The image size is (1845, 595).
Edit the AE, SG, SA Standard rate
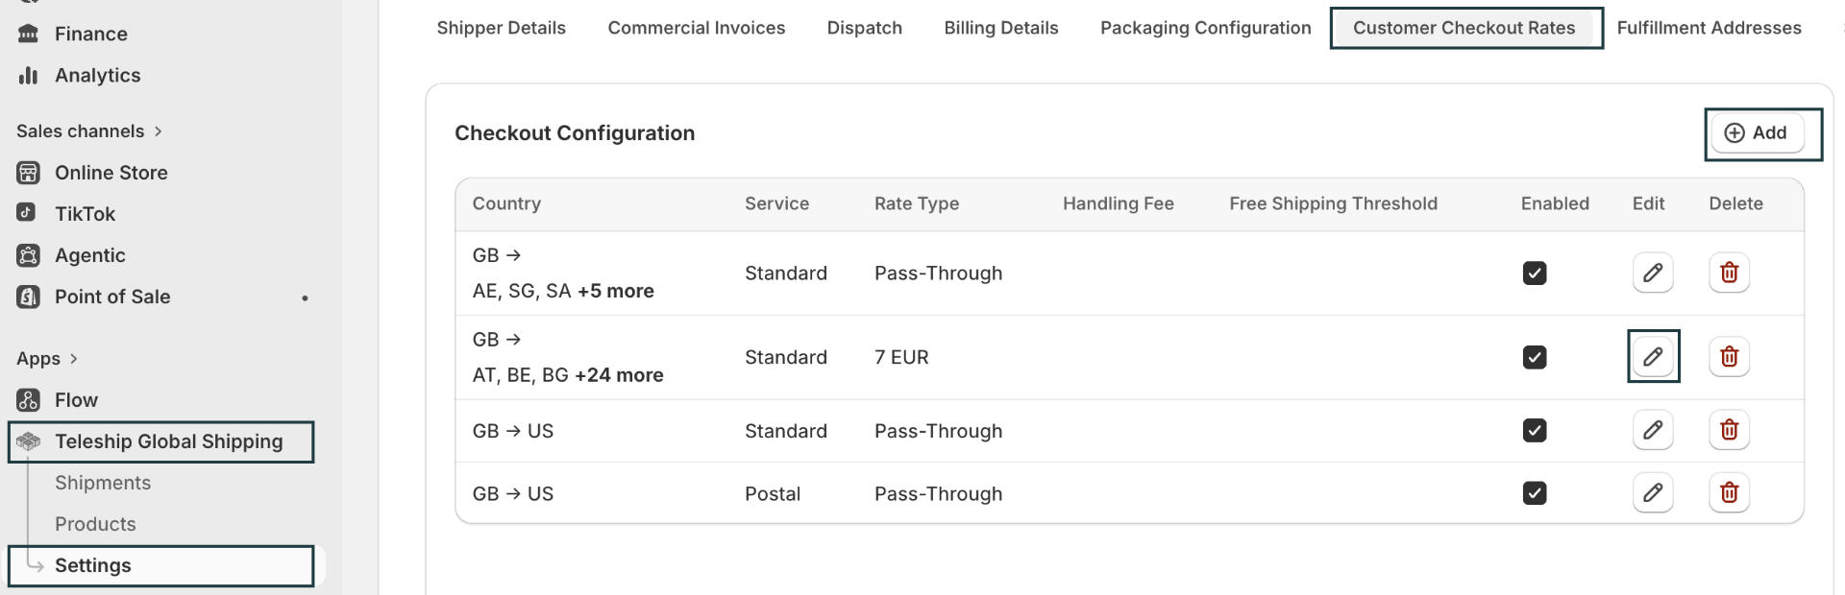(x=1653, y=273)
